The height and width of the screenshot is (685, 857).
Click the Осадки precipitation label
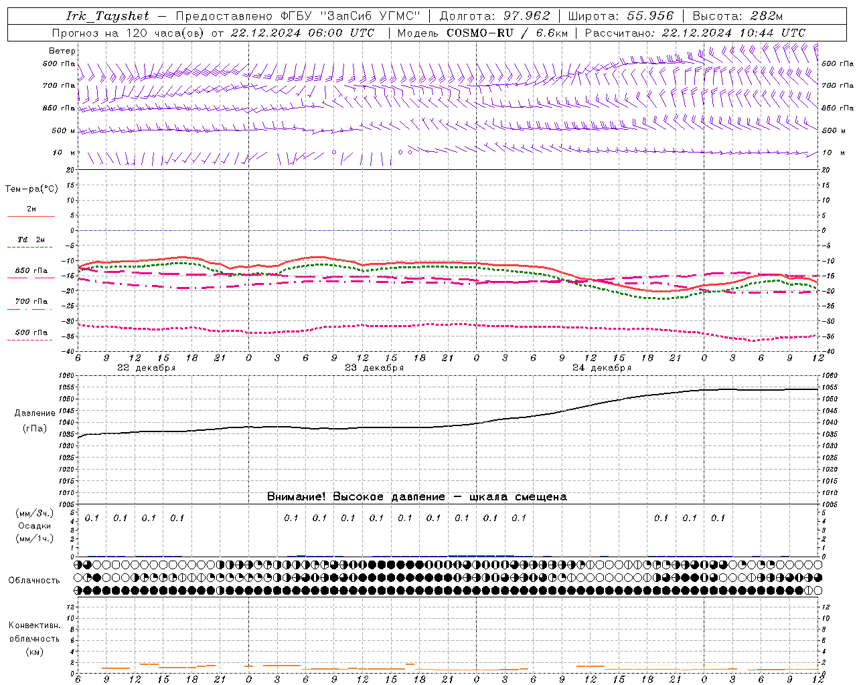35,526
